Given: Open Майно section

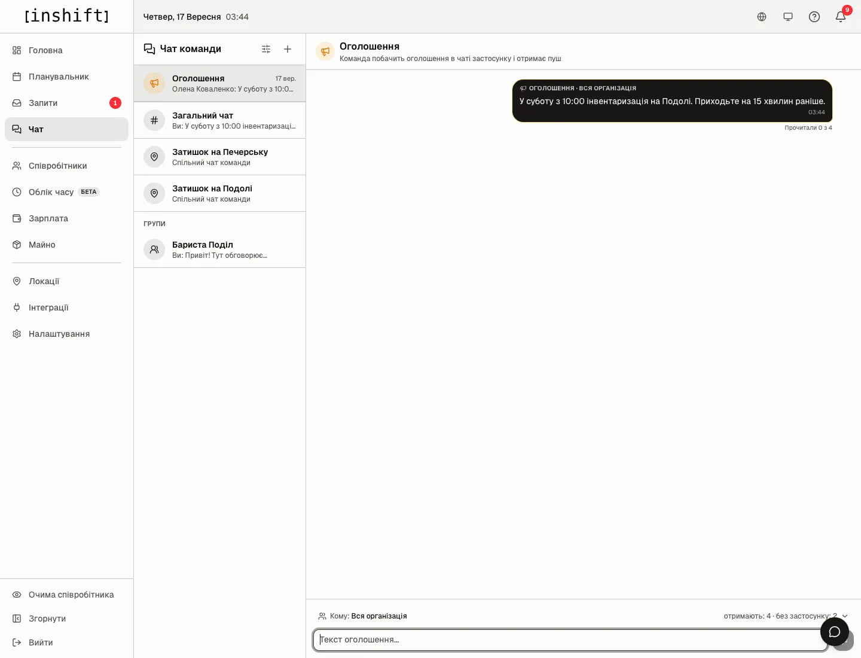Looking at the screenshot, I should 66,245.
